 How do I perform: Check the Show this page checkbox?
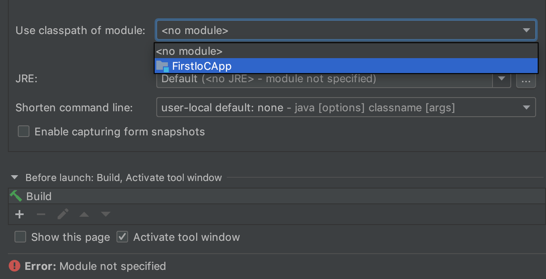[x=20, y=237]
